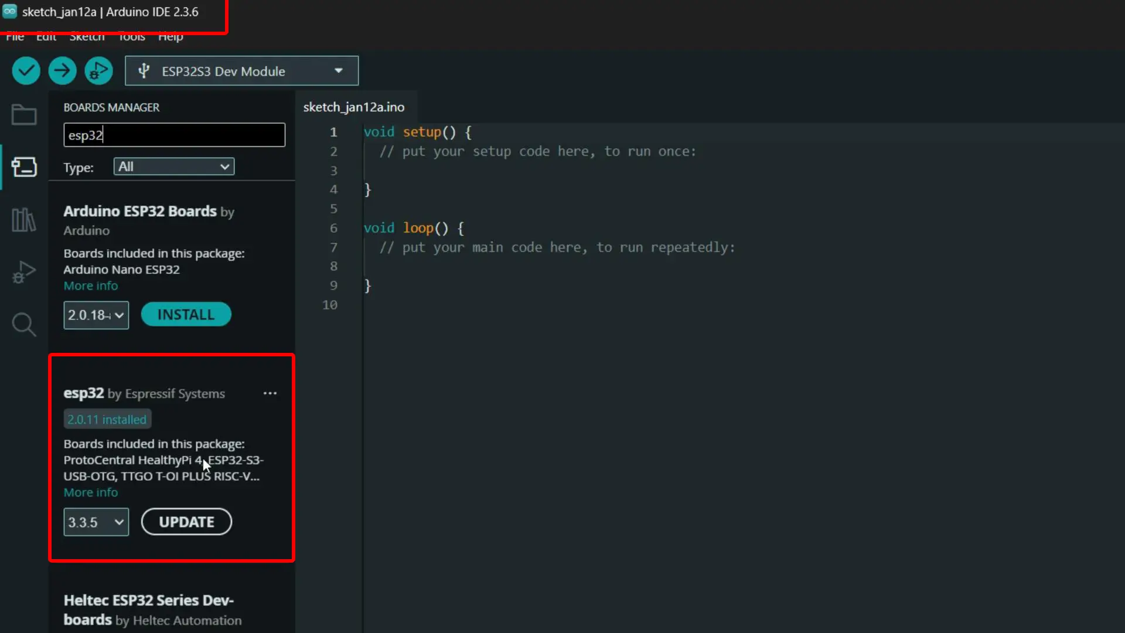Open the Sketch menu
Viewport: 1125px width, 633px height.
coord(87,36)
